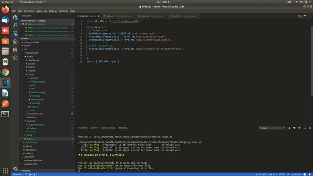Switch to the second index.js editor tab
The height and width of the screenshot is (176, 313).
[x=118, y=16]
